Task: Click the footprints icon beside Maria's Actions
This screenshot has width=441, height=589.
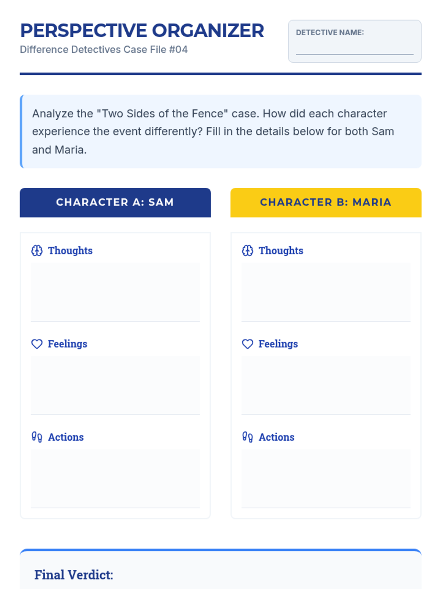Action: (x=247, y=437)
